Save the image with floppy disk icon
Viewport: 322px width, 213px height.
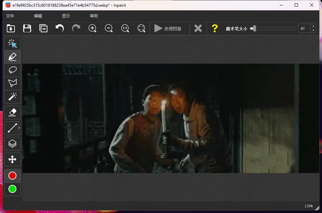[27, 28]
